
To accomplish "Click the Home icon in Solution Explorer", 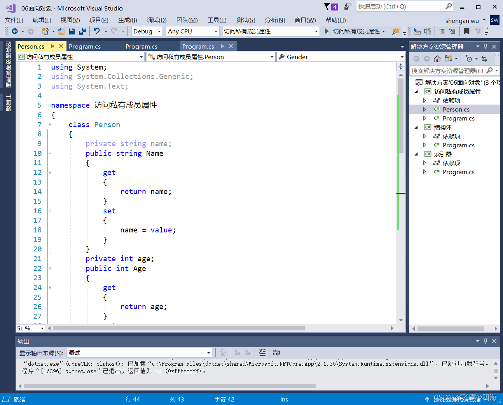I will pyautogui.click(x=437, y=59).
